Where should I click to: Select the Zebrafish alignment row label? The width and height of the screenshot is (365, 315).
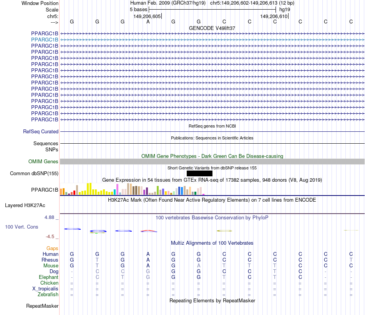pos(48,295)
